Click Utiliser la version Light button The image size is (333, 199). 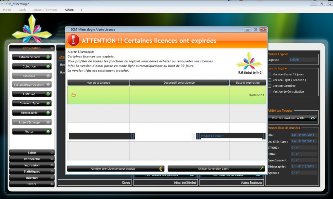point(216,169)
